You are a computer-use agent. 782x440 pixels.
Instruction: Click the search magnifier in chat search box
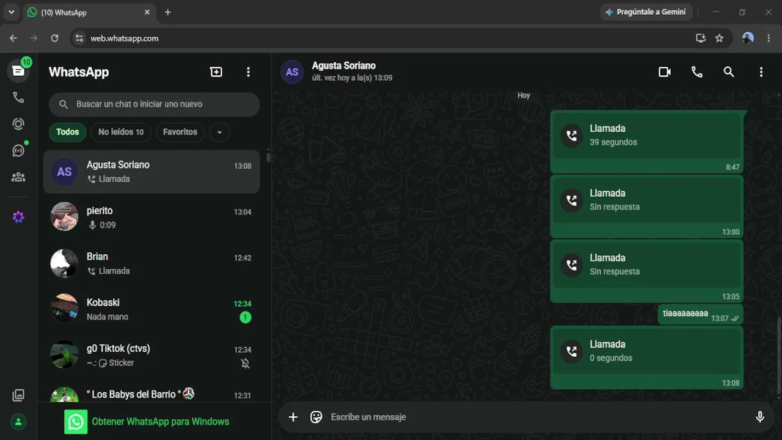64,105
